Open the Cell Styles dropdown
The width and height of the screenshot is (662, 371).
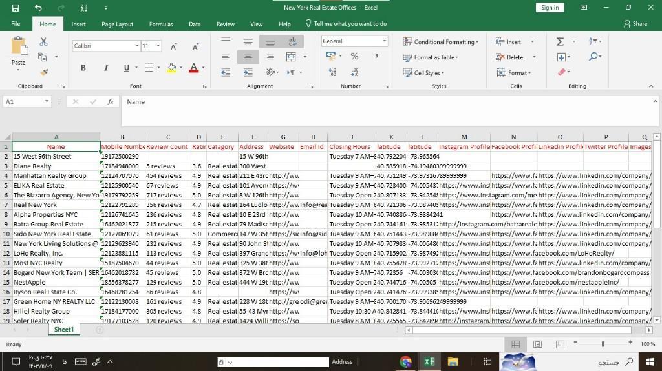(x=423, y=72)
